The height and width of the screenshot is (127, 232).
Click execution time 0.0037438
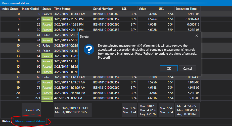tap(188, 77)
